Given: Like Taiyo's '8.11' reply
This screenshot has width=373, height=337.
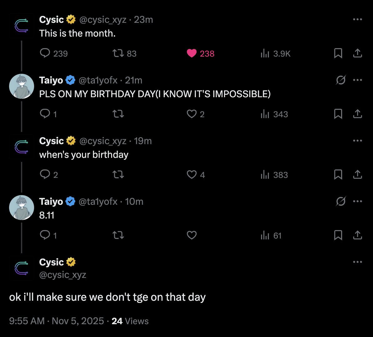Looking at the screenshot, I should (192, 235).
